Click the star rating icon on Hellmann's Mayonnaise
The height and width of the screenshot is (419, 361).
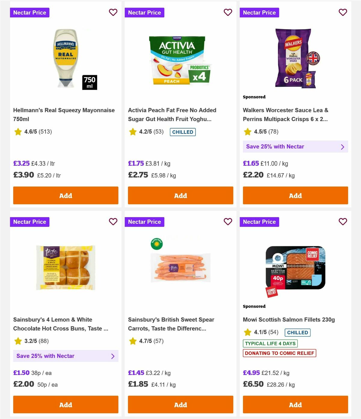coord(18,132)
